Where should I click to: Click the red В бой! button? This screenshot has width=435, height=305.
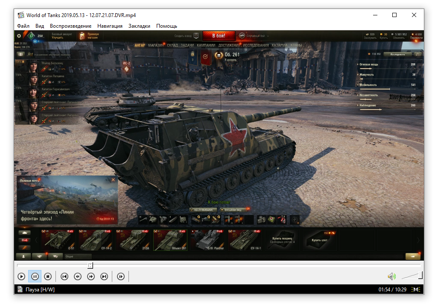tap(219, 36)
